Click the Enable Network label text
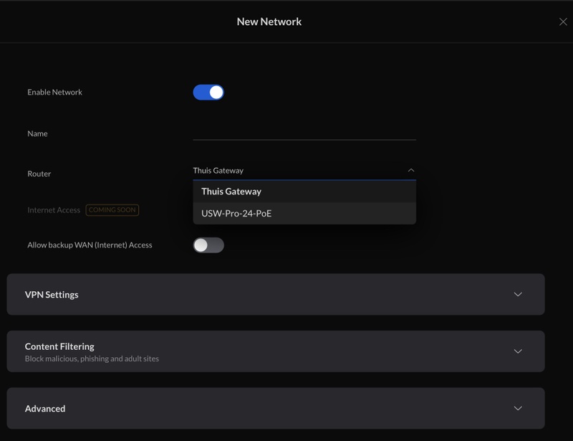The image size is (573, 441). click(54, 93)
